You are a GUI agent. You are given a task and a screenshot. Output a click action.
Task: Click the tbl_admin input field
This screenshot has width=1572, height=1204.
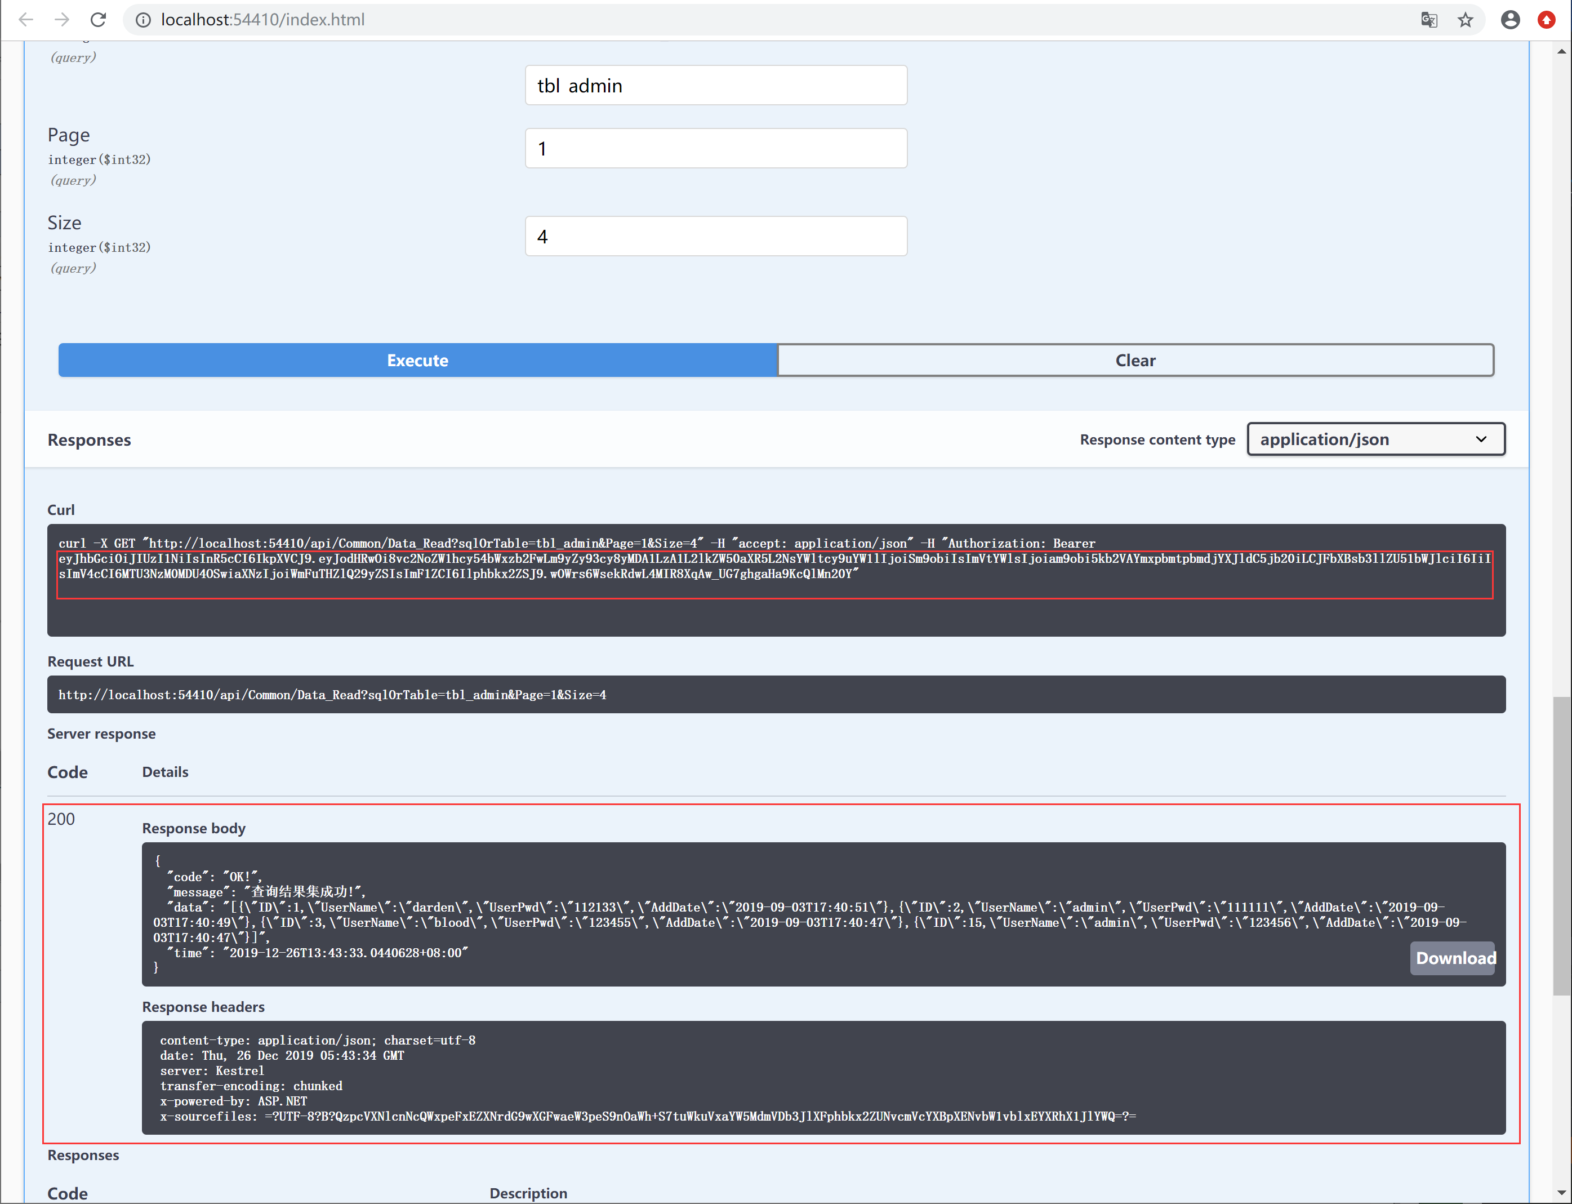715,85
